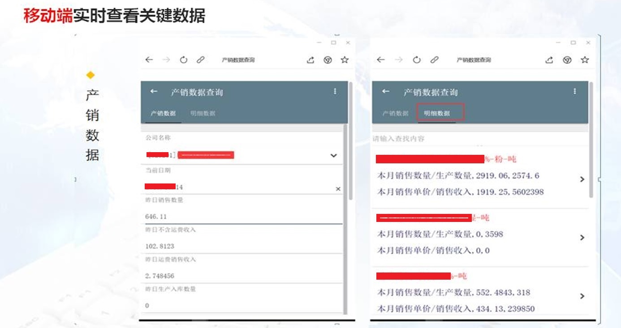
Task: Click the 昨日销售数量 field showing 646.11
Action: [x=242, y=217]
